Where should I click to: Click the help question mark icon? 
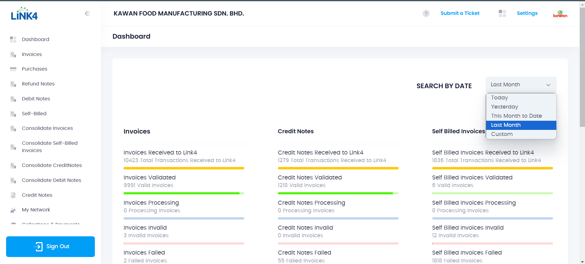pos(426,13)
